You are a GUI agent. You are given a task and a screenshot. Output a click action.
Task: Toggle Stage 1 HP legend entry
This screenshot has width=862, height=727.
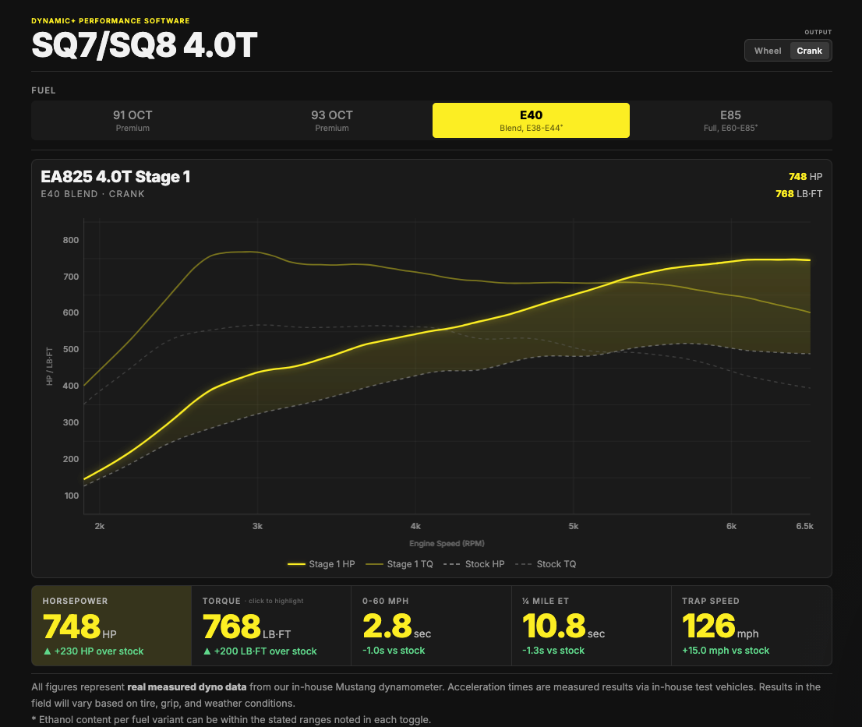[x=321, y=564]
